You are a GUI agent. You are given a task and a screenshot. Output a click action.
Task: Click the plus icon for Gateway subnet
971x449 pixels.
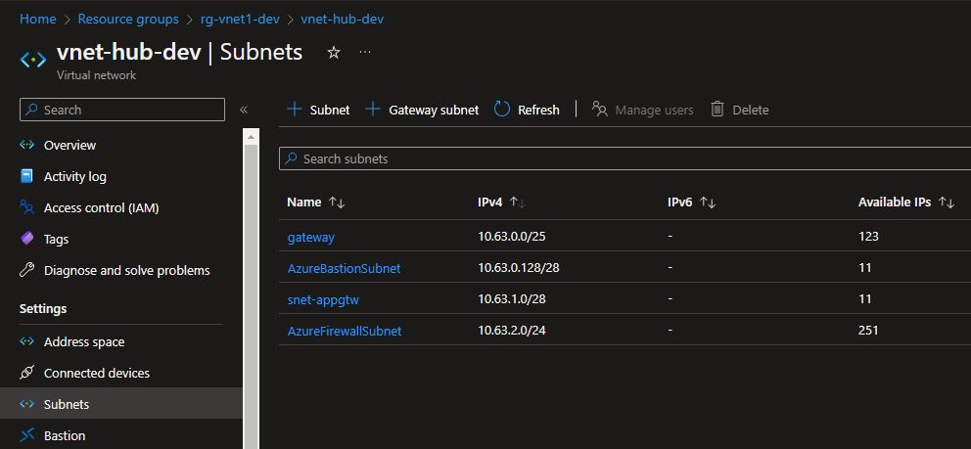[372, 110]
